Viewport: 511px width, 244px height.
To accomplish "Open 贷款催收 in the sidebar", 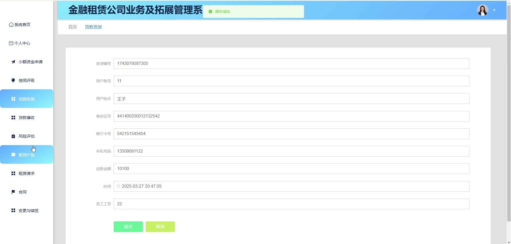I will [27, 118].
